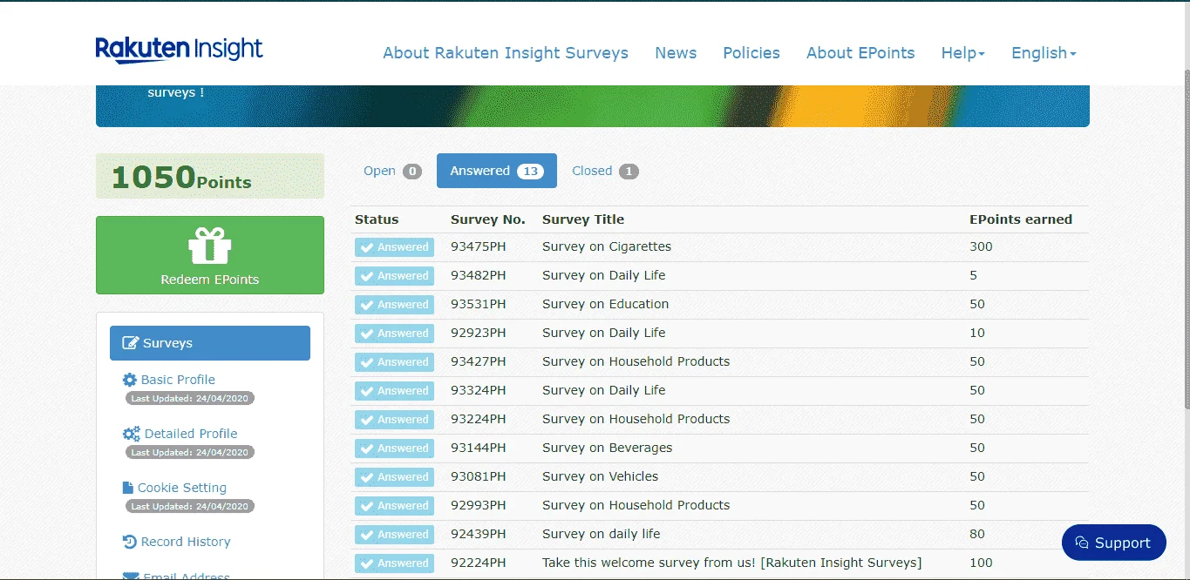
Task: Click the EPoints earned column header
Action: click(1021, 219)
